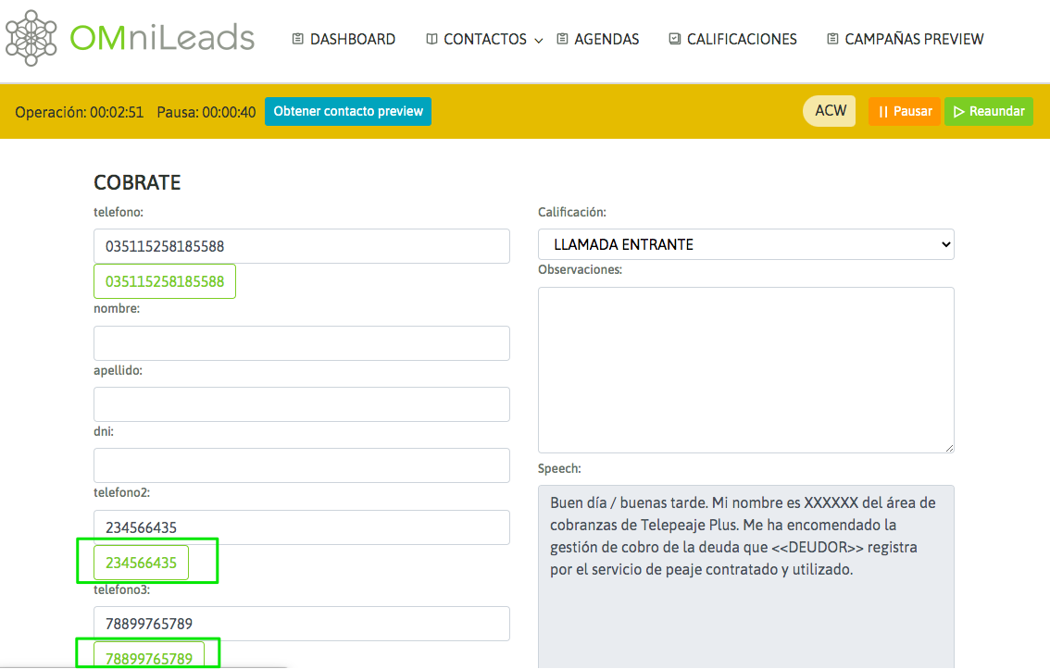Toggle the ACW status badge

[x=830, y=111]
